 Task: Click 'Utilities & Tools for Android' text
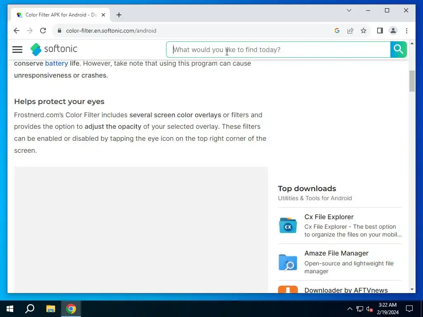(x=314, y=198)
